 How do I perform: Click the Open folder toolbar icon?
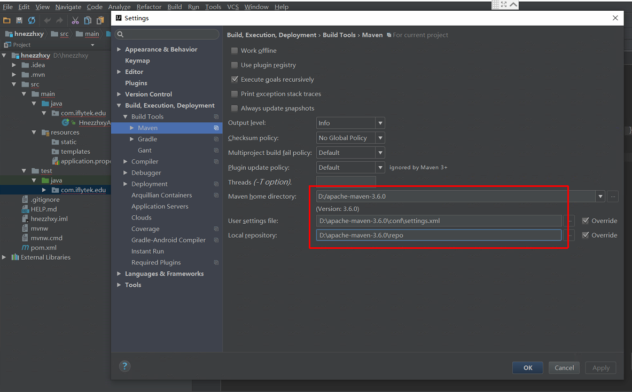click(x=7, y=20)
